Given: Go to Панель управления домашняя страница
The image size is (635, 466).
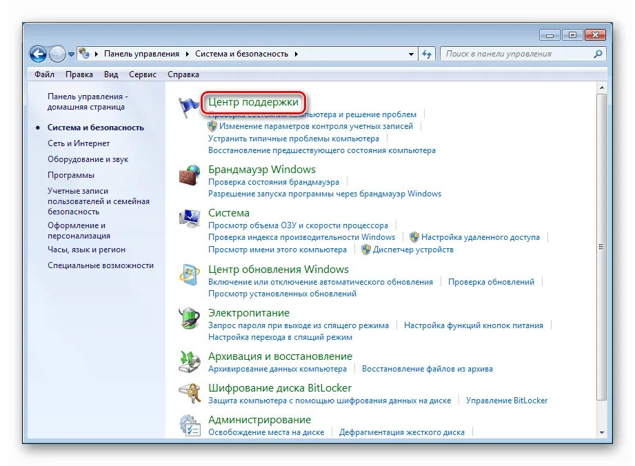Looking at the screenshot, I should [88, 101].
